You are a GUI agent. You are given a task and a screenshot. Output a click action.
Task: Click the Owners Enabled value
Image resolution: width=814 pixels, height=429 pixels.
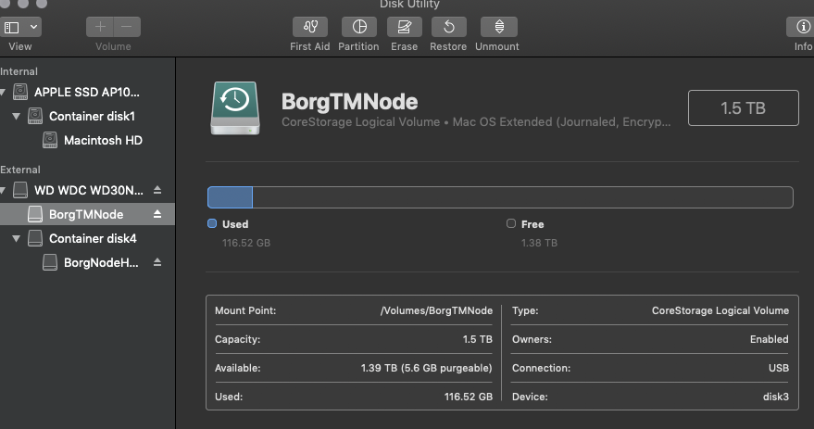[769, 339]
